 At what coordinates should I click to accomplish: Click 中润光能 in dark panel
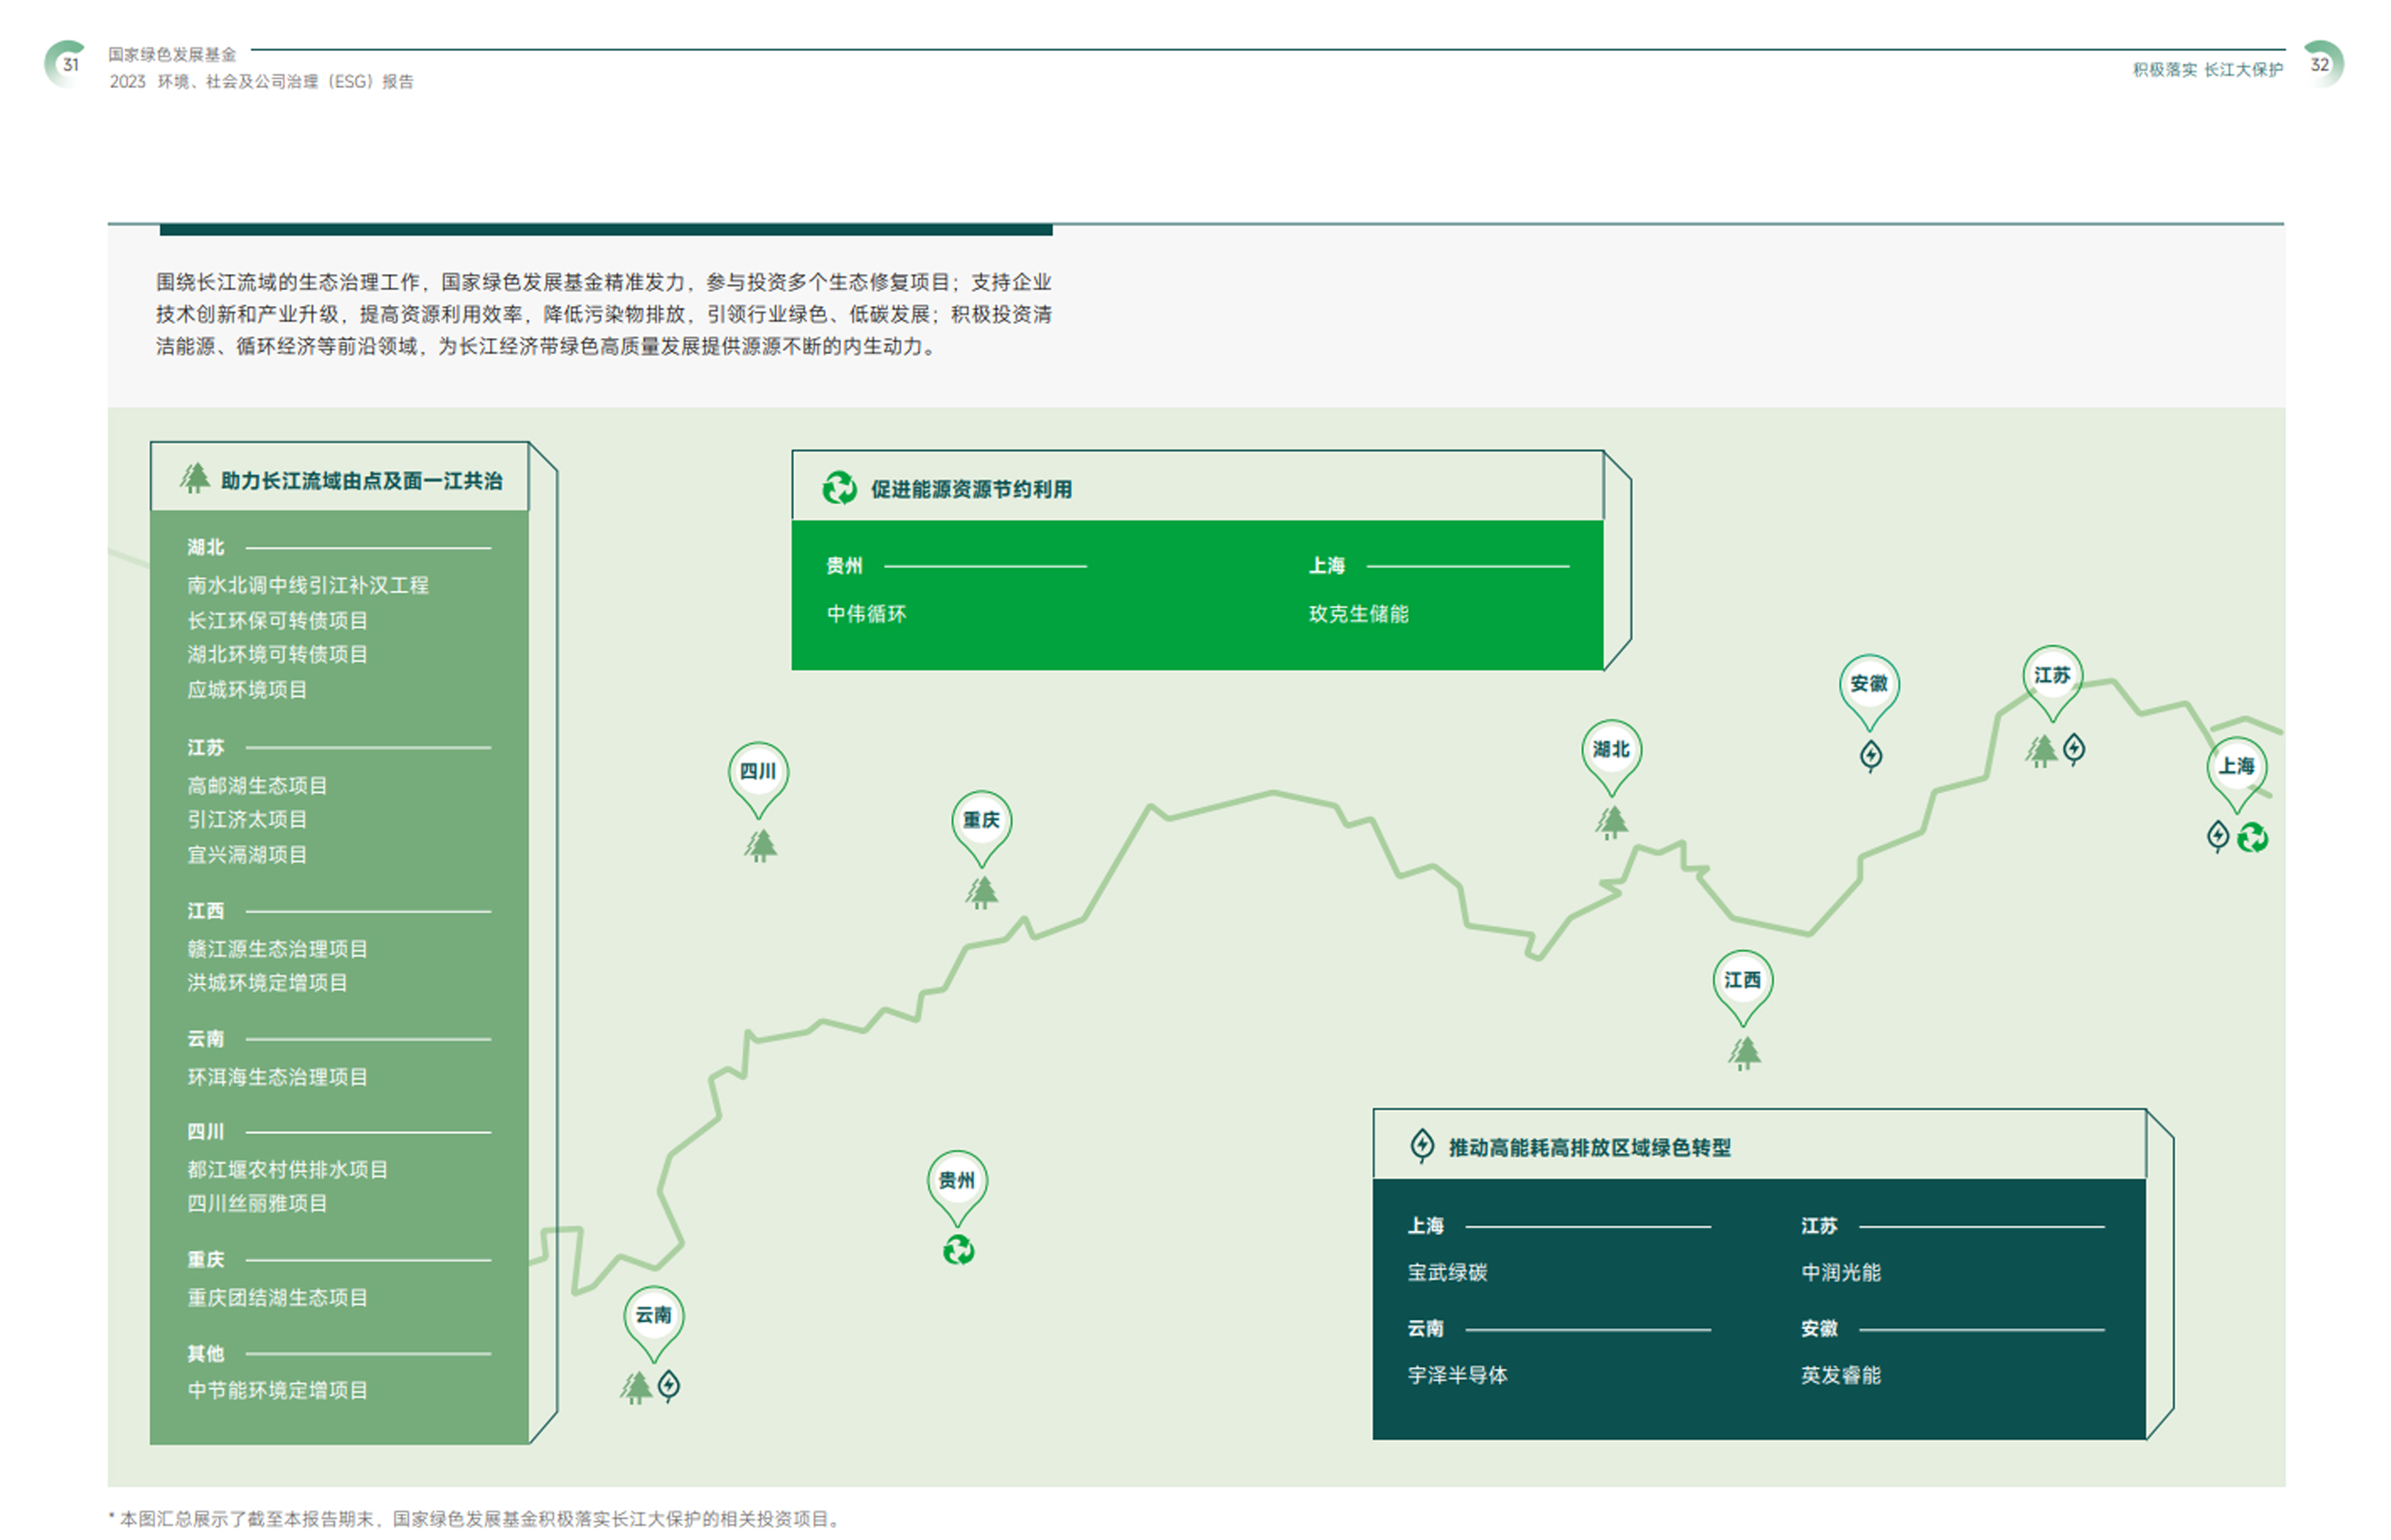[x=1840, y=1272]
